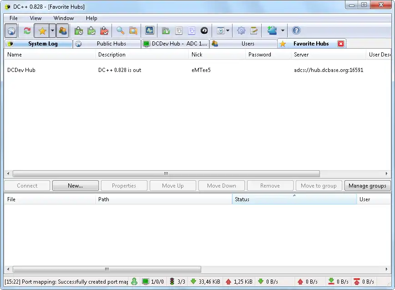Open the Download Queue toolbar icon

[79, 31]
